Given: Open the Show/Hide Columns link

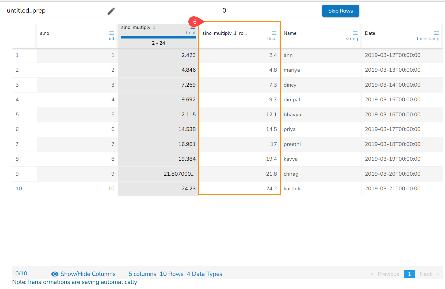Looking at the screenshot, I should click(x=88, y=274).
